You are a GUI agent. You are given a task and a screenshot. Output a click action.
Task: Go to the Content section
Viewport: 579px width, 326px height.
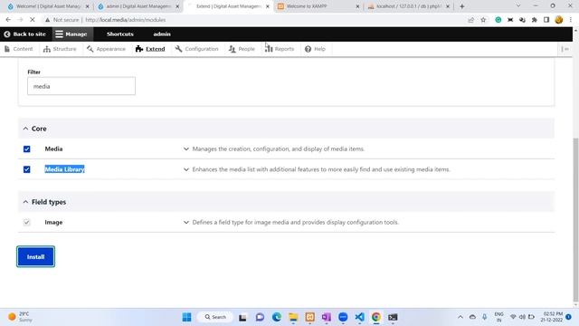click(19, 49)
